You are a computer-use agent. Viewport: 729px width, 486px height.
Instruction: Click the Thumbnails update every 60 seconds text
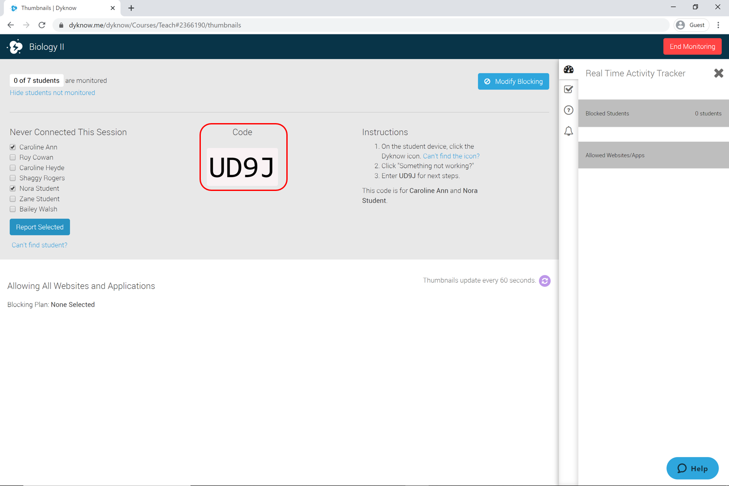(479, 280)
